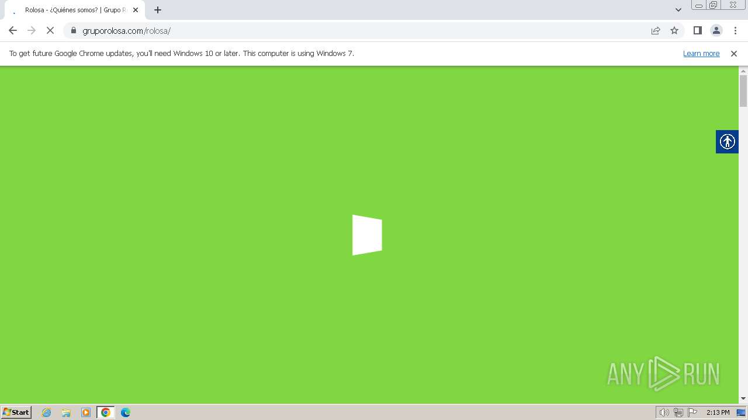Open the site lock security info
The height and width of the screenshot is (420, 748).
(73, 31)
